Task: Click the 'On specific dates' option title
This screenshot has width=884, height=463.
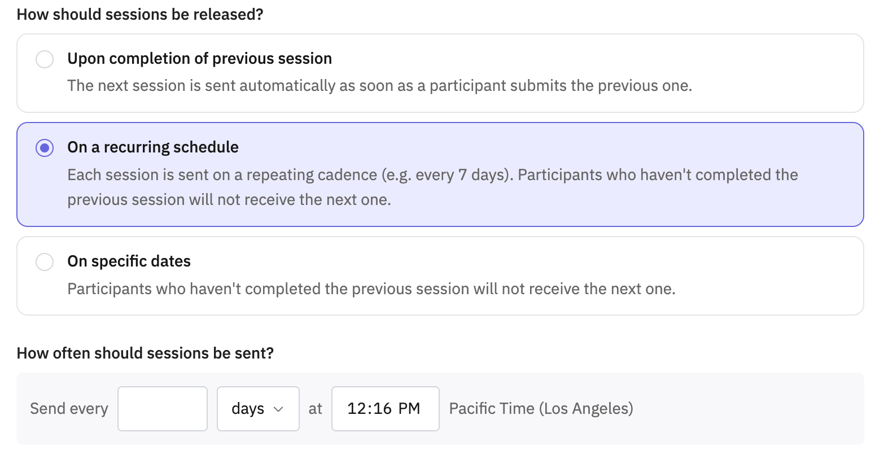Action: pyautogui.click(x=129, y=261)
